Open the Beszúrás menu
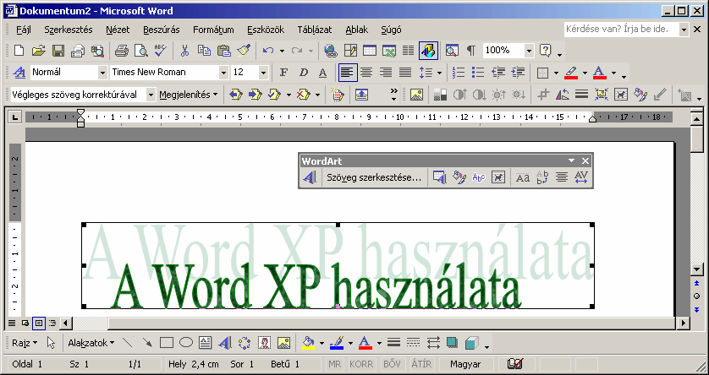Viewport: 709px width, 375px height. 162,30
